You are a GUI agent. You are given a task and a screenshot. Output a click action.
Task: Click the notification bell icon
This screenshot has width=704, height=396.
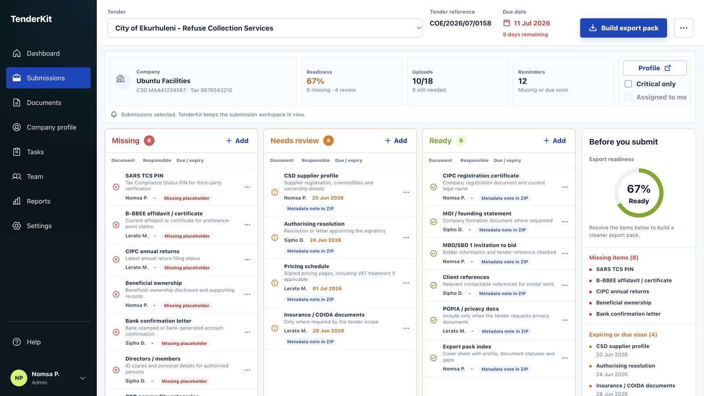coord(114,114)
